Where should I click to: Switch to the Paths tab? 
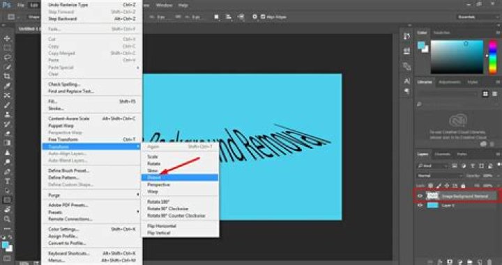(462, 154)
